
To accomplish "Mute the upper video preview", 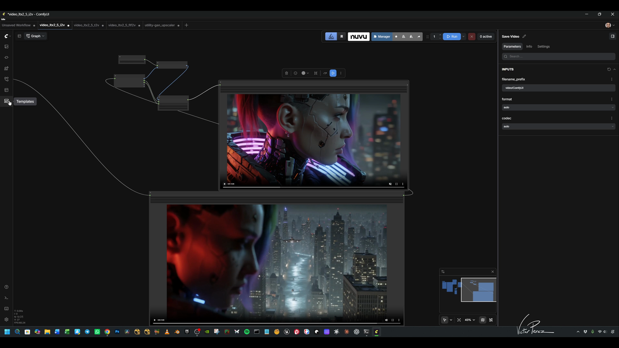I will pos(390,184).
